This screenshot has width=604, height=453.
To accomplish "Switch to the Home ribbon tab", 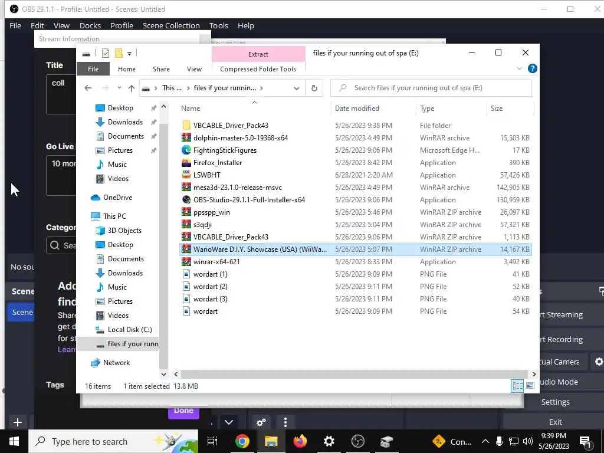I will coord(127,69).
